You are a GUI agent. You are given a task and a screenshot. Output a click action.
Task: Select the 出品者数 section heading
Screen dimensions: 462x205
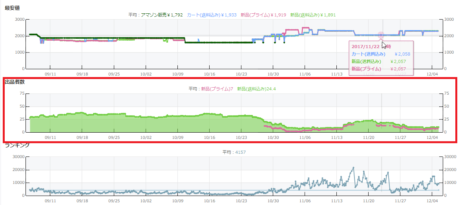pos(15,82)
